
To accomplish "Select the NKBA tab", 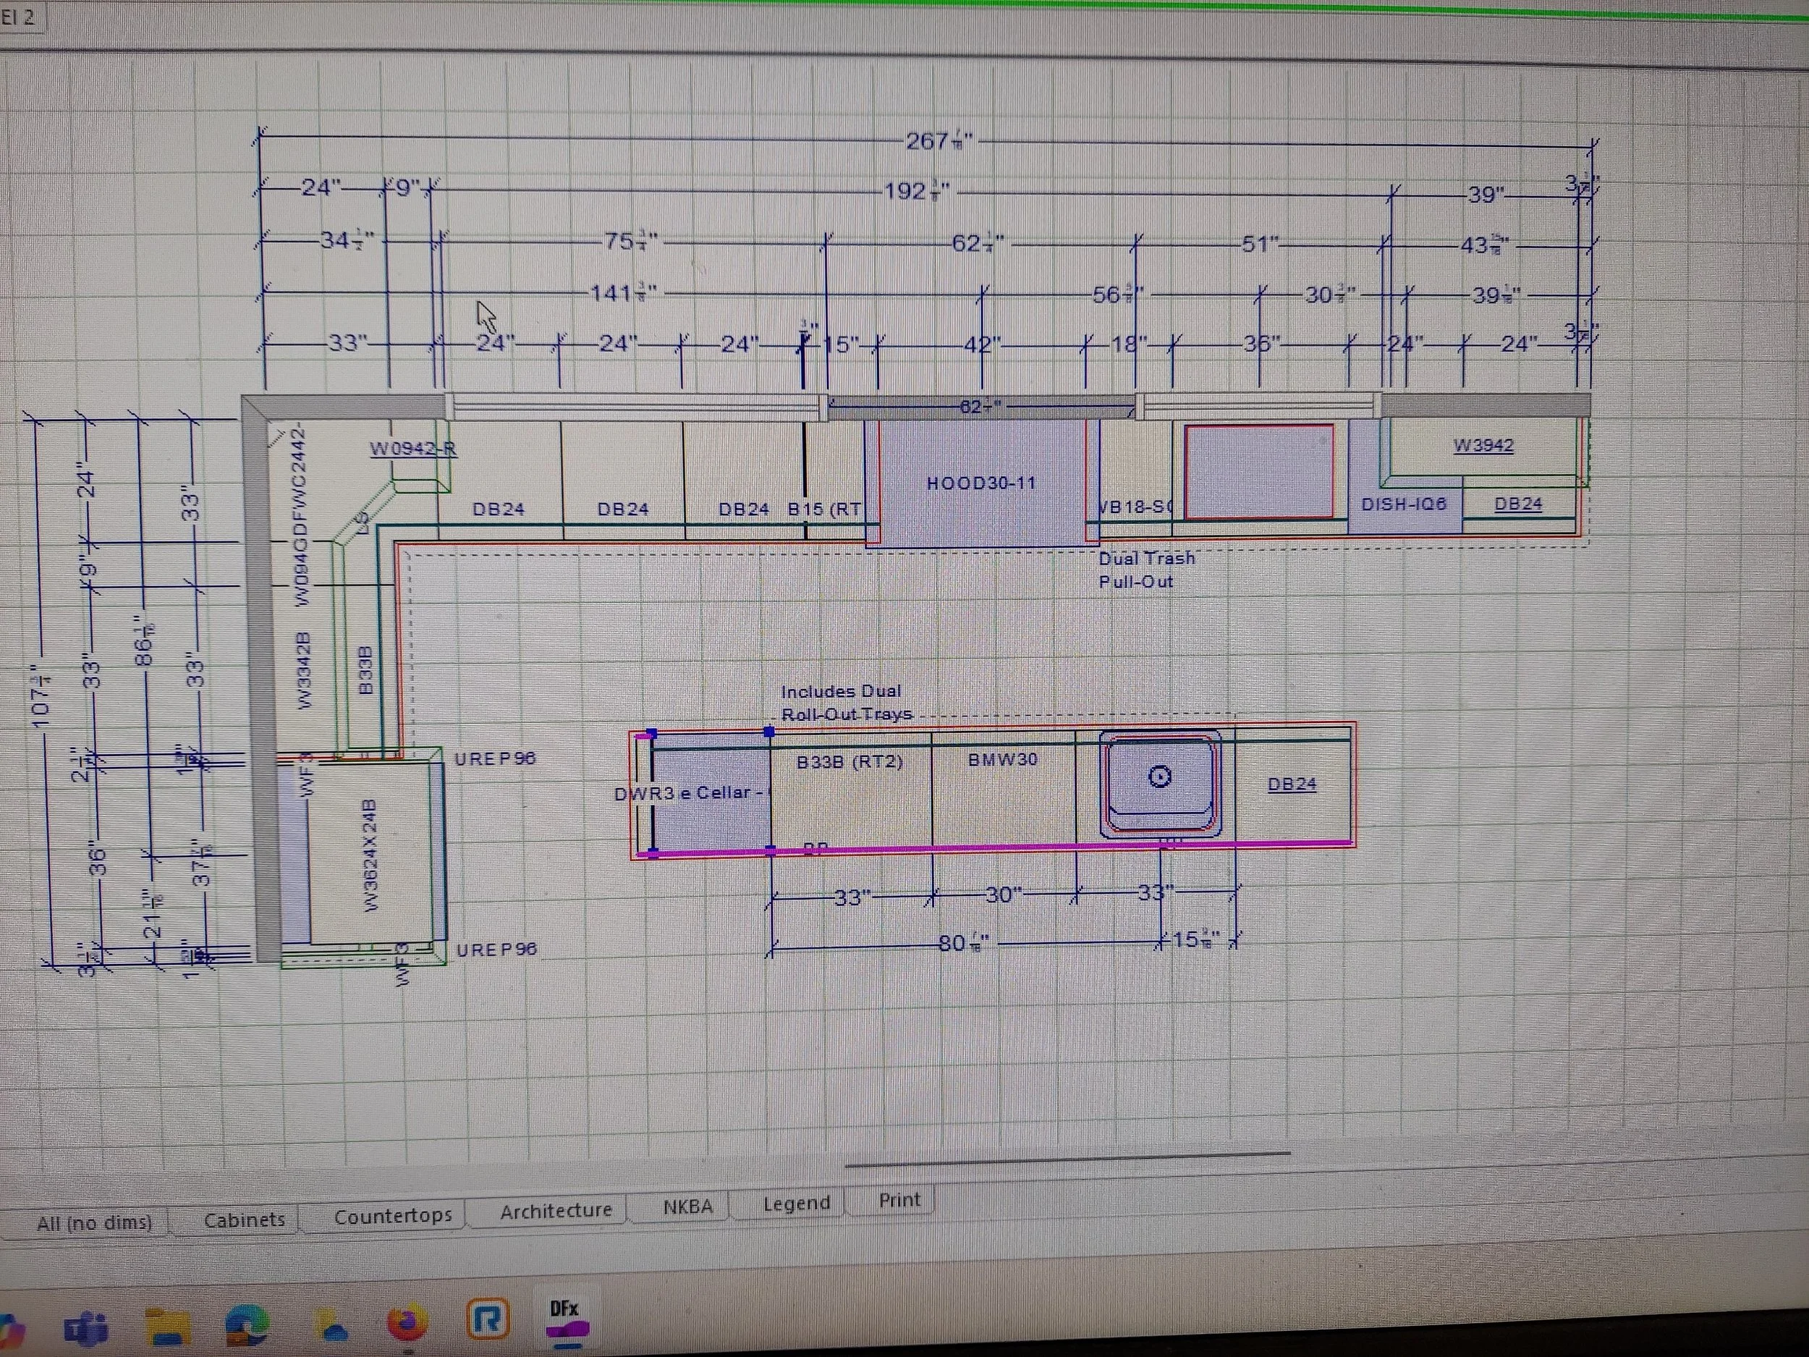I will (687, 1206).
